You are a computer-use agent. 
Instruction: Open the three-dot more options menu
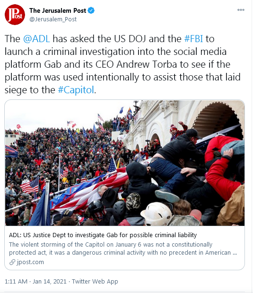pos(241,10)
